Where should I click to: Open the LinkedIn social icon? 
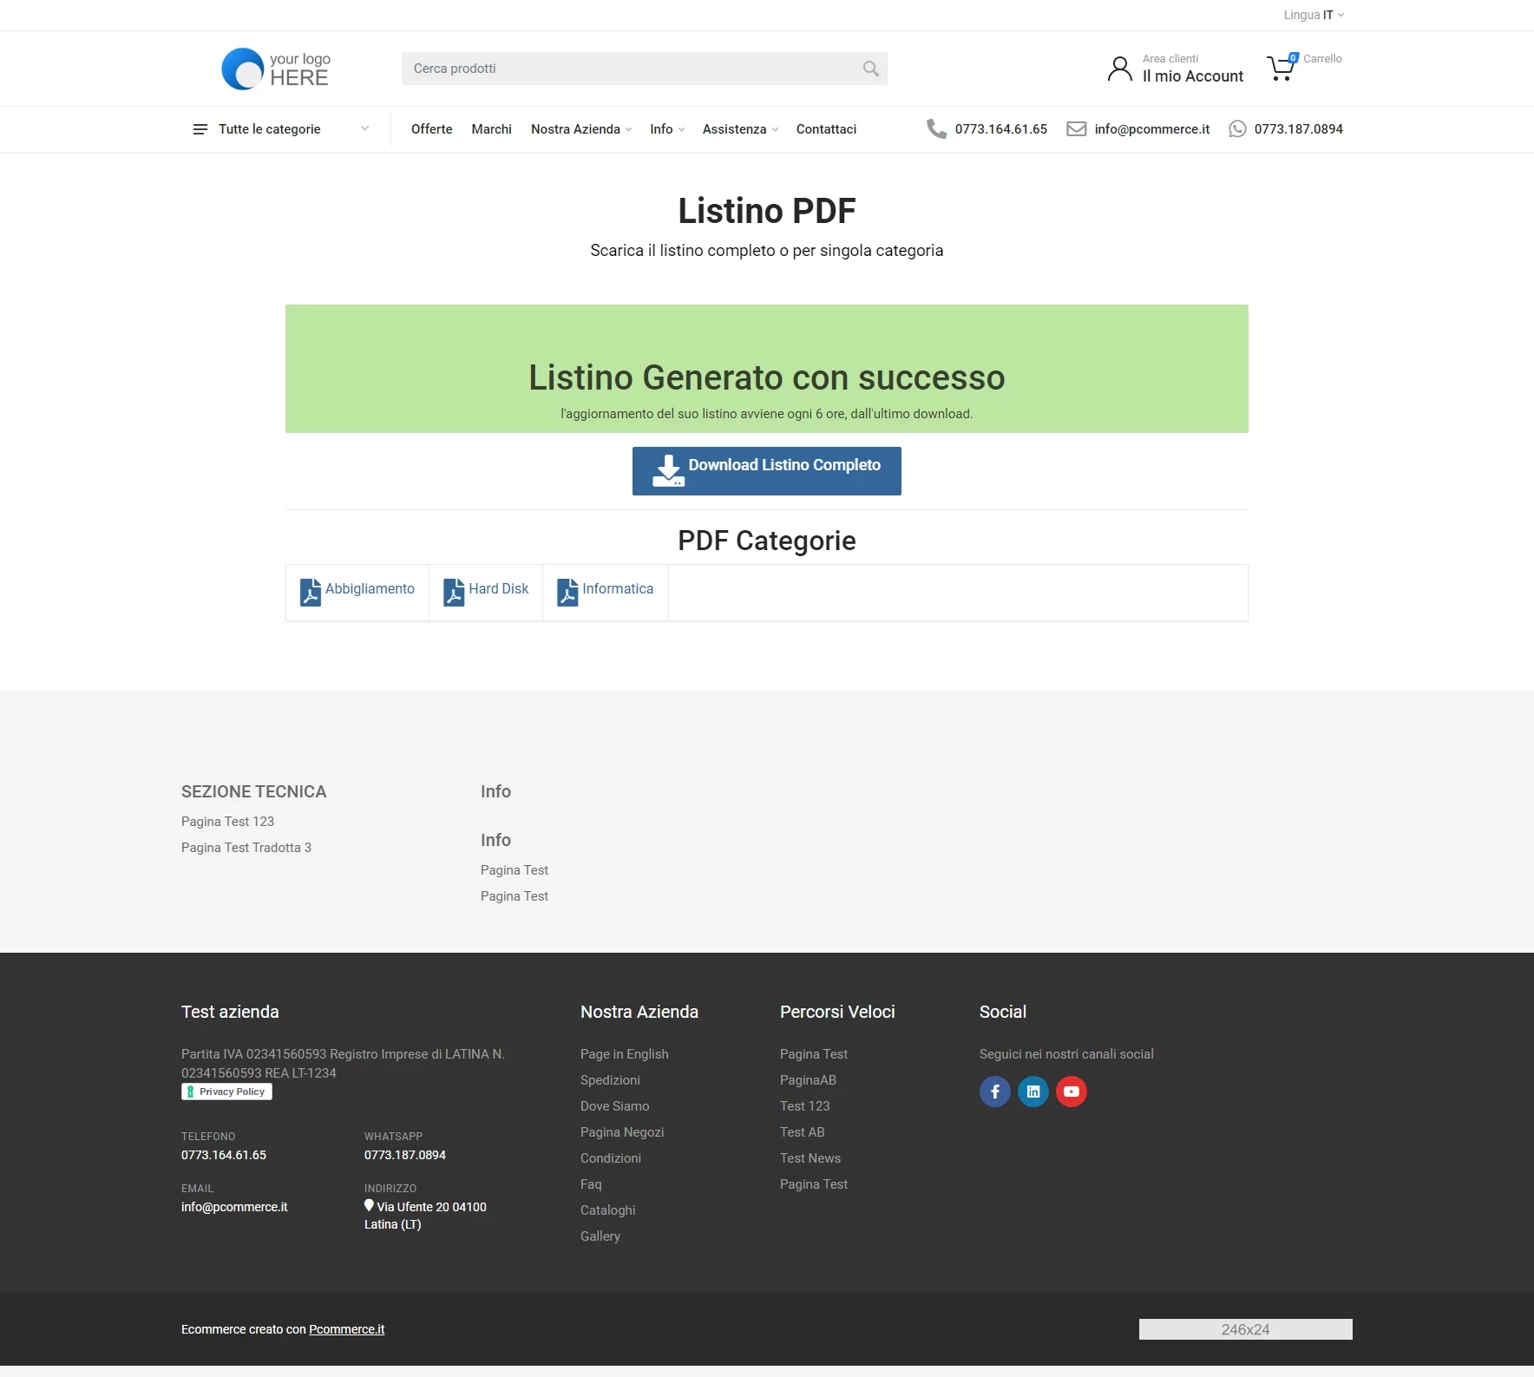[x=1033, y=1092]
